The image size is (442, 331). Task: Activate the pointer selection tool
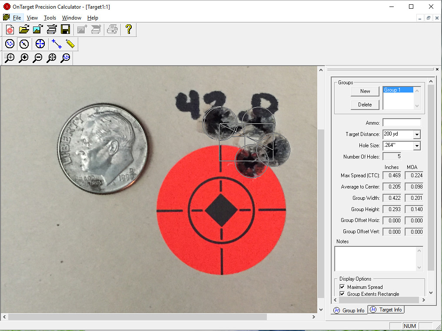pyautogui.click(x=24, y=44)
